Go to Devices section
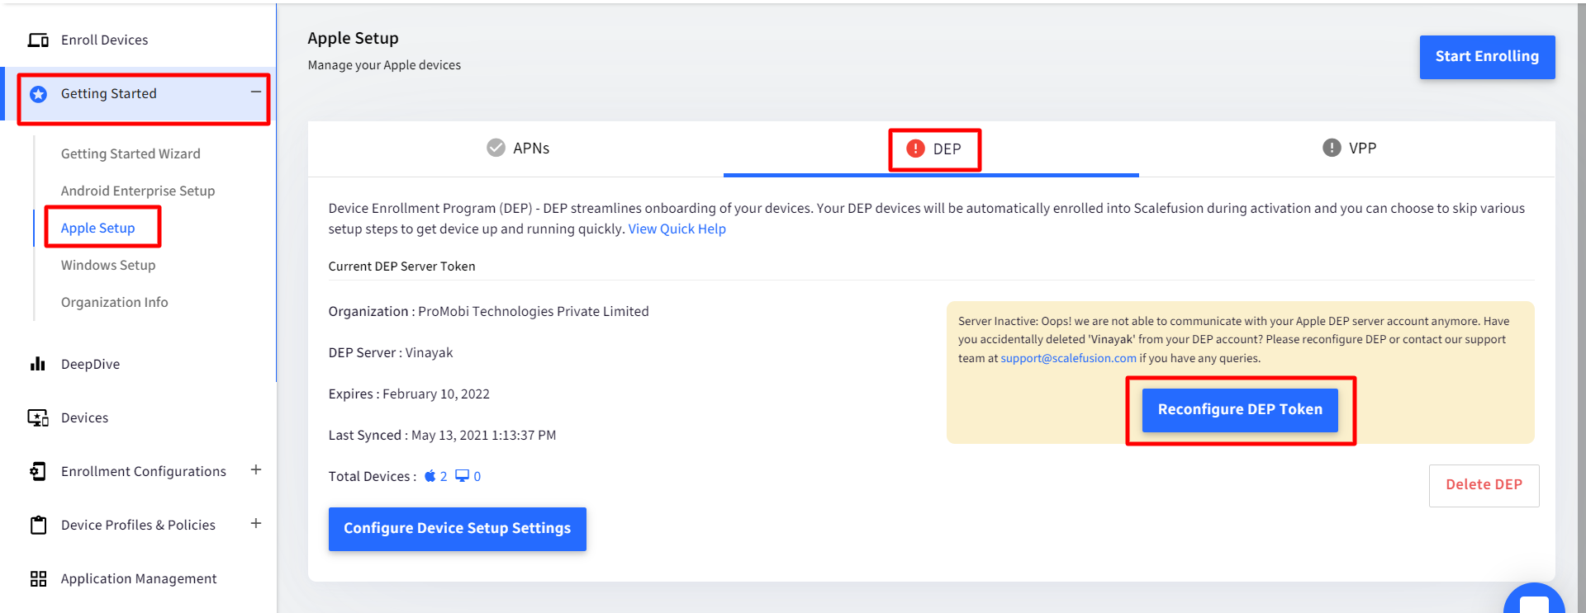 pos(84,417)
